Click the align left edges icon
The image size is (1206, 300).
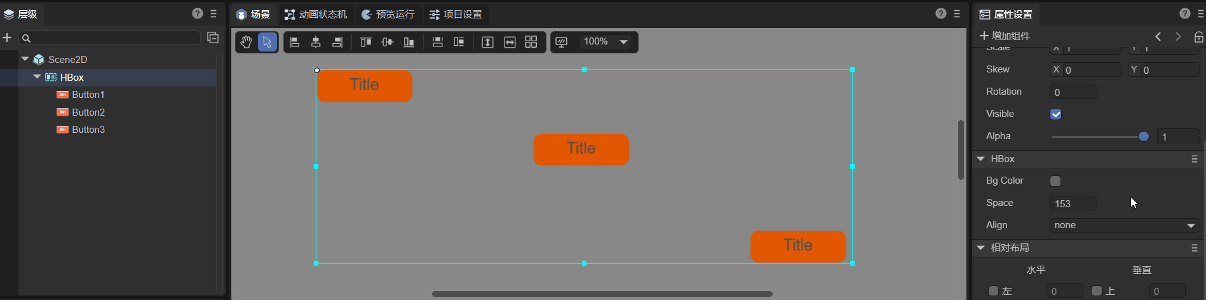[294, 42]
